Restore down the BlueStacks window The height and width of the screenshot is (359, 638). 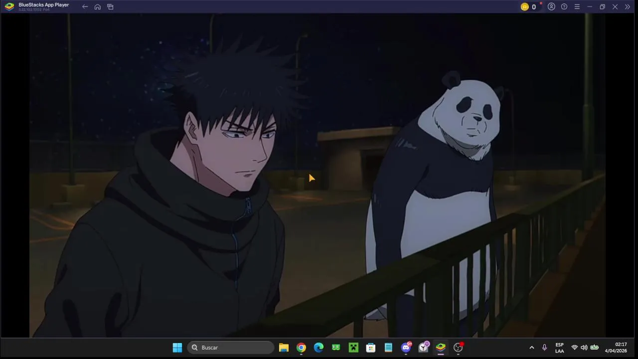[602, 7]
